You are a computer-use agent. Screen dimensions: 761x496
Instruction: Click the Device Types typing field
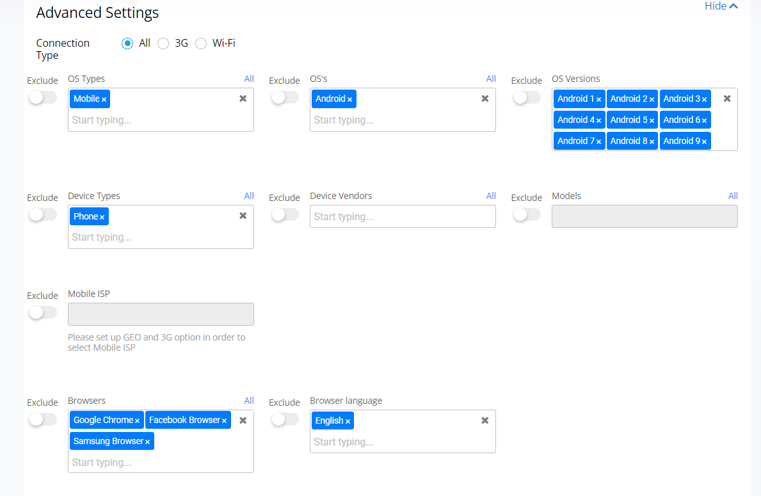coord(160,237)
